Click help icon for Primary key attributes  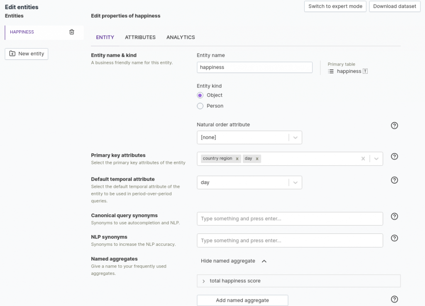click(394, 156)
